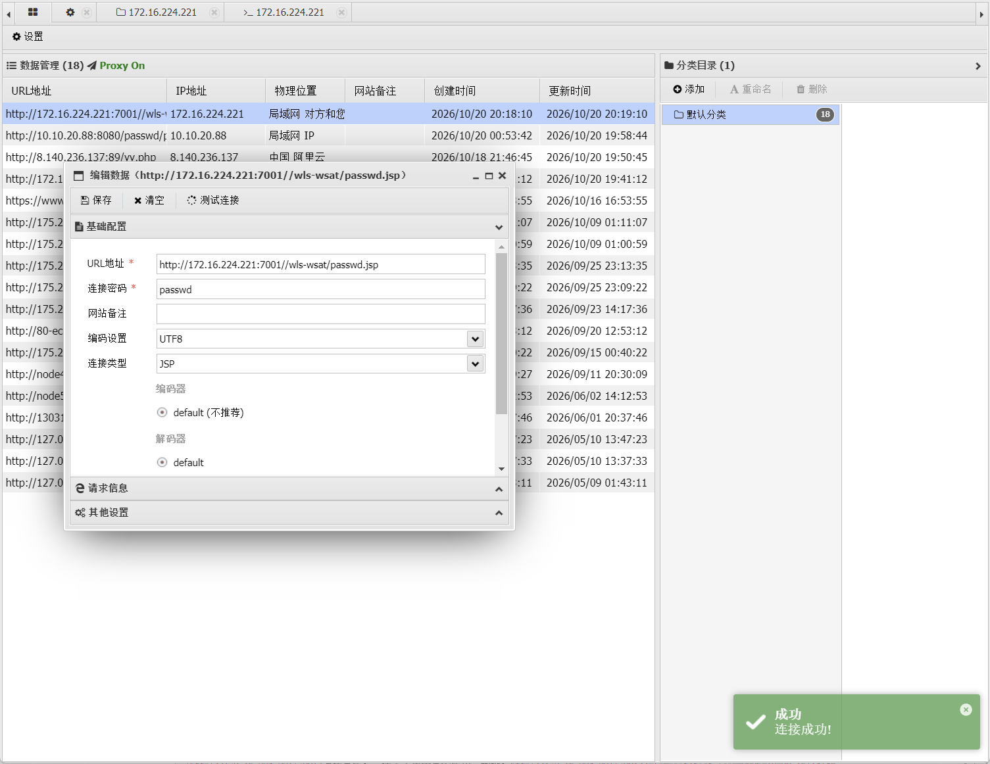990x764 pixels.
Task: Click the 删除 category button
Action: 812,89
